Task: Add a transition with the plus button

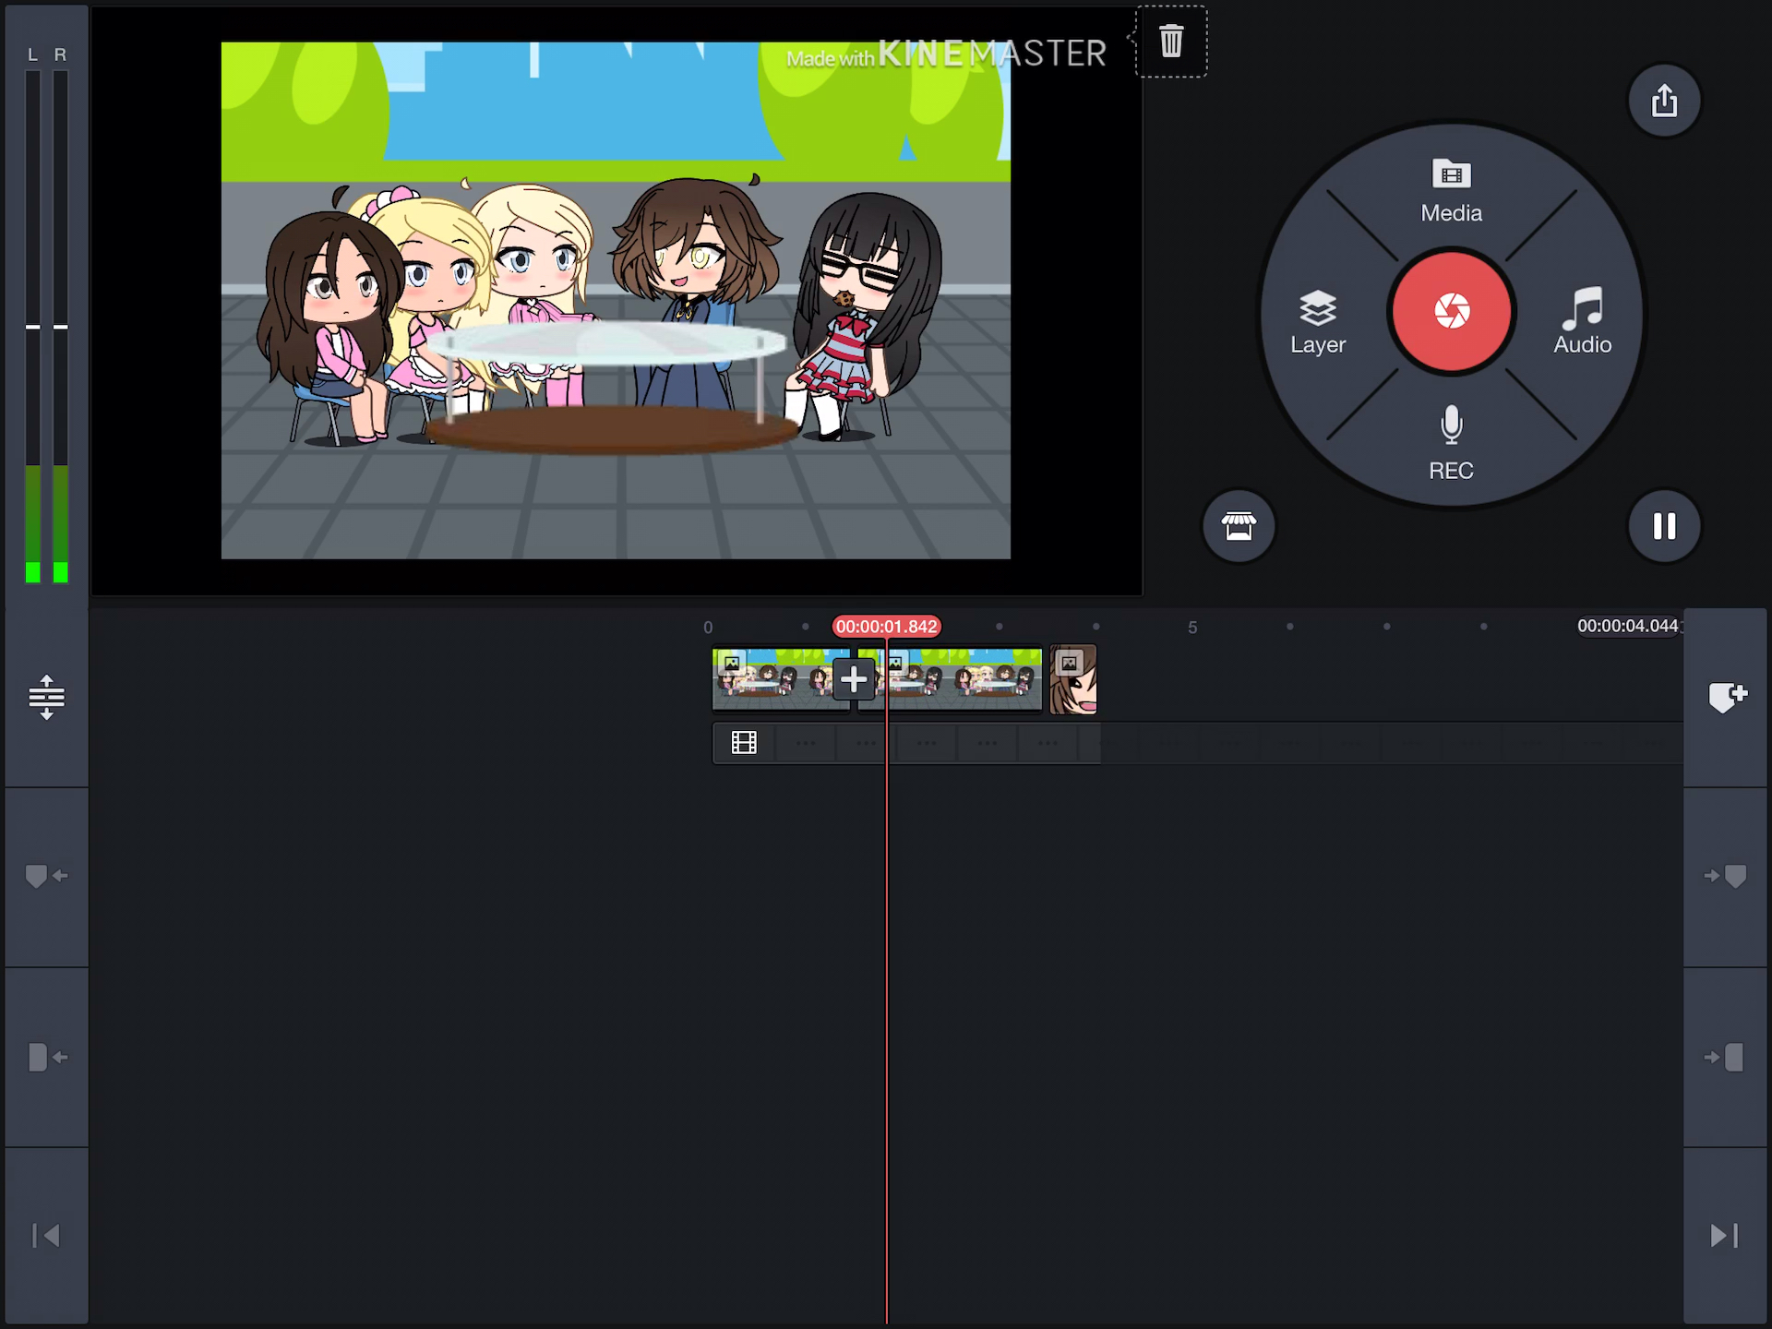Action: 854,679
